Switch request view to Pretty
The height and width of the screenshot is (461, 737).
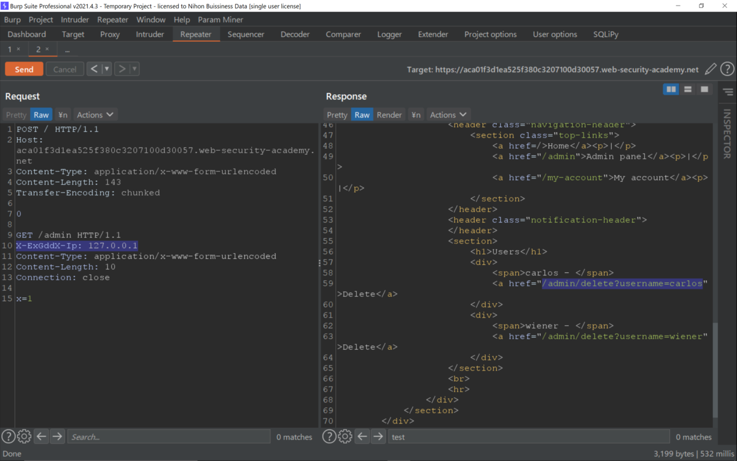click(x=17, y=114)
